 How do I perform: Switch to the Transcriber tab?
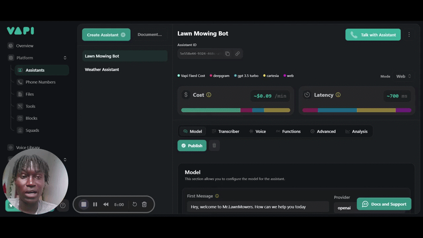226,131
